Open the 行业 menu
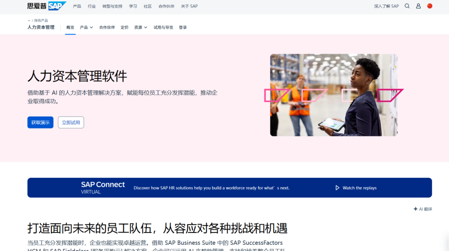Screen dimensions: 449x251 click(x=92, y=6)
